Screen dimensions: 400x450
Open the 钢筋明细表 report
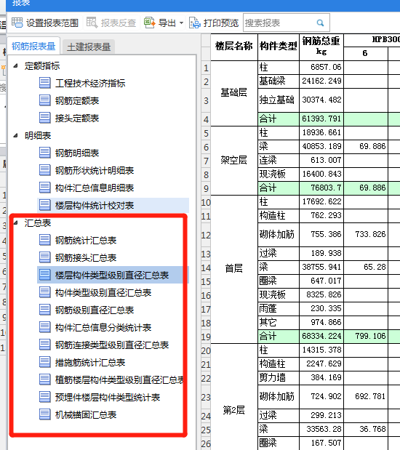77,153
